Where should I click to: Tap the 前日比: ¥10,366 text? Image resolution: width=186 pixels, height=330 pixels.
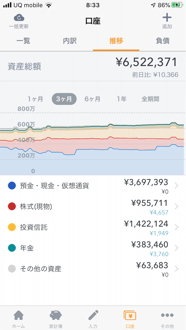tap(155, 75)
